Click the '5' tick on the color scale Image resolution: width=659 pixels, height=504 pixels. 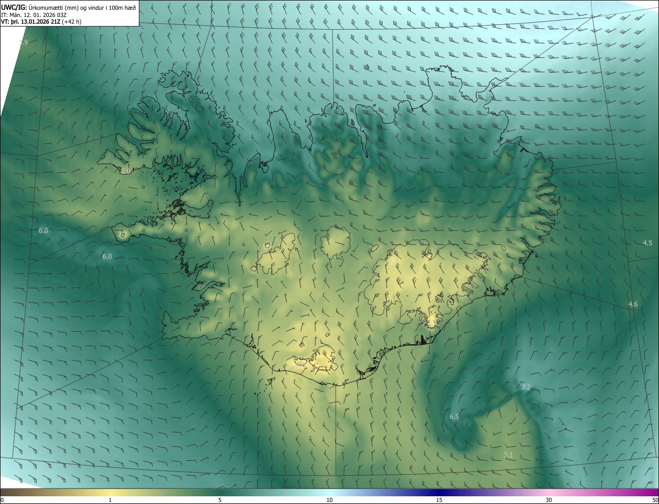point(220,500)
